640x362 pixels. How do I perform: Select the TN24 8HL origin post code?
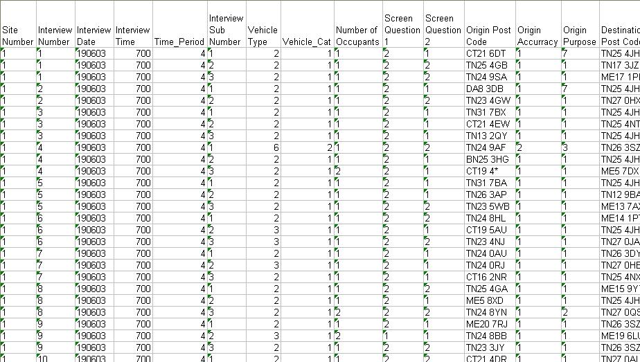click(490, 219)
